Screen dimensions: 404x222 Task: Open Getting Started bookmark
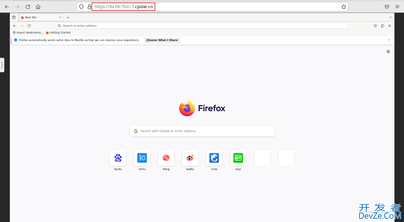(x=58, y=33)
